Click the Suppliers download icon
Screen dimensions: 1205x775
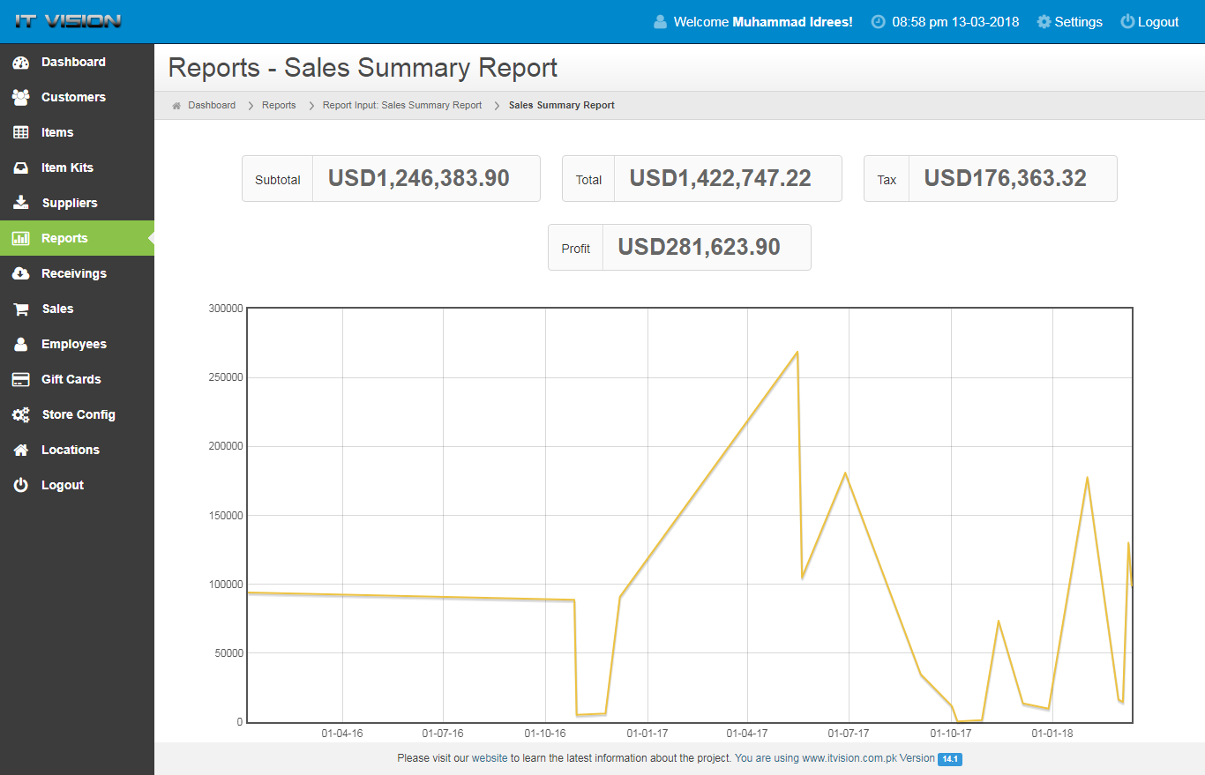tap(21, 204)
